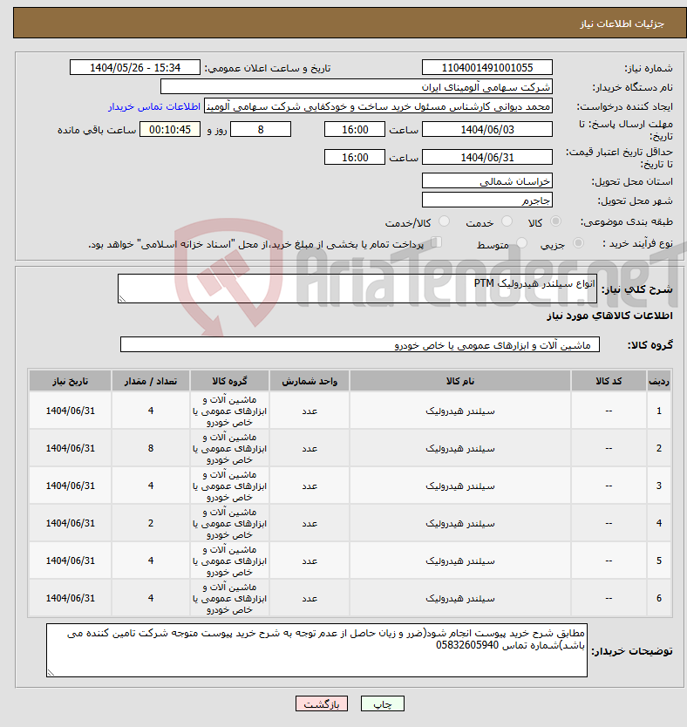Click سیلندر هیدرولیک in row 1
Image resolution: width=687 pixels, height=727 pixels.
[459, 411]
